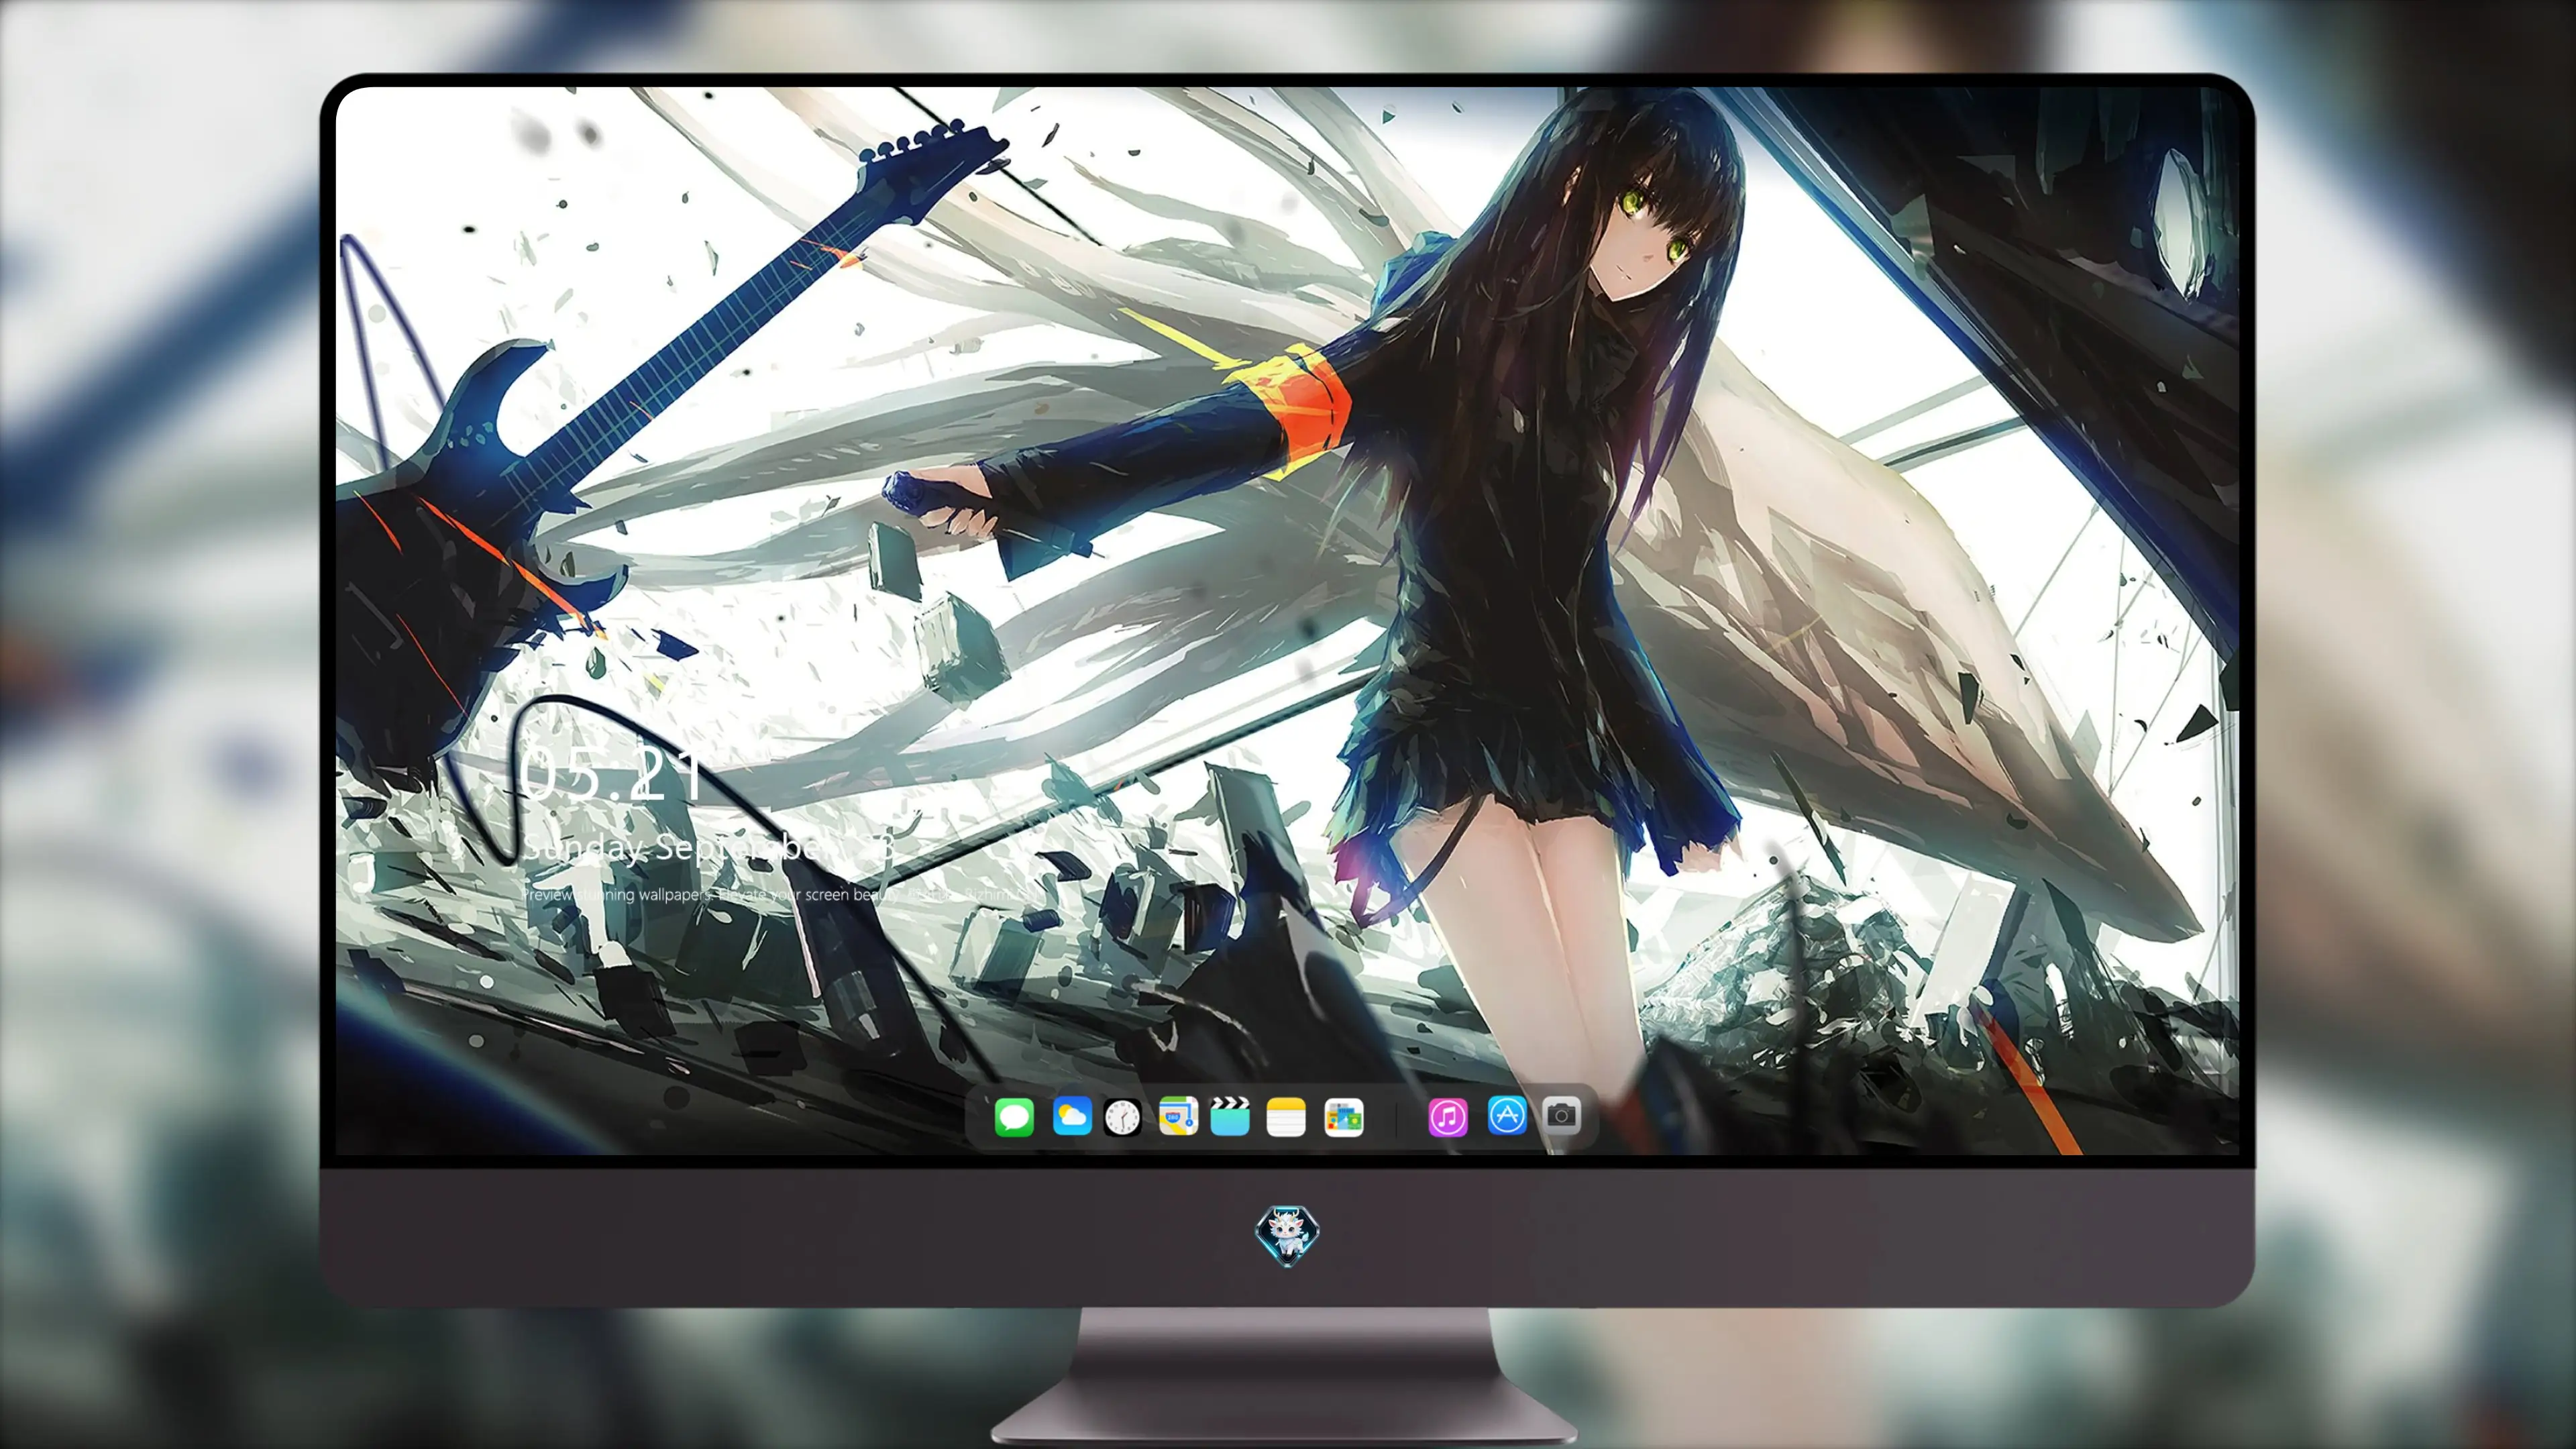Open the Maps app in the dock
The height and width of the screenshot is (1449, 2576).
pos(1178,1115)
